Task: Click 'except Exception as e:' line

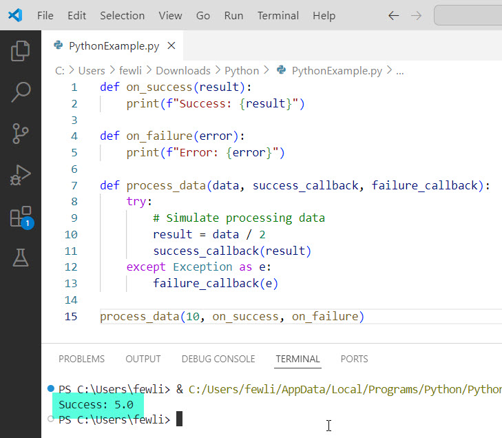Action: click(x=199, y=267)
